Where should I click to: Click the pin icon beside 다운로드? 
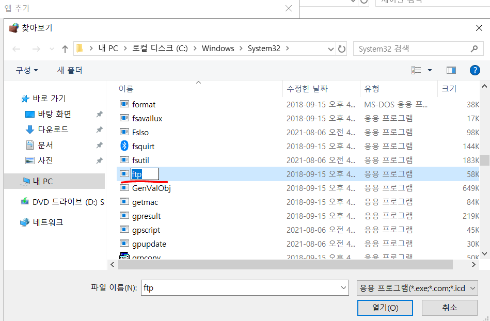99,129
